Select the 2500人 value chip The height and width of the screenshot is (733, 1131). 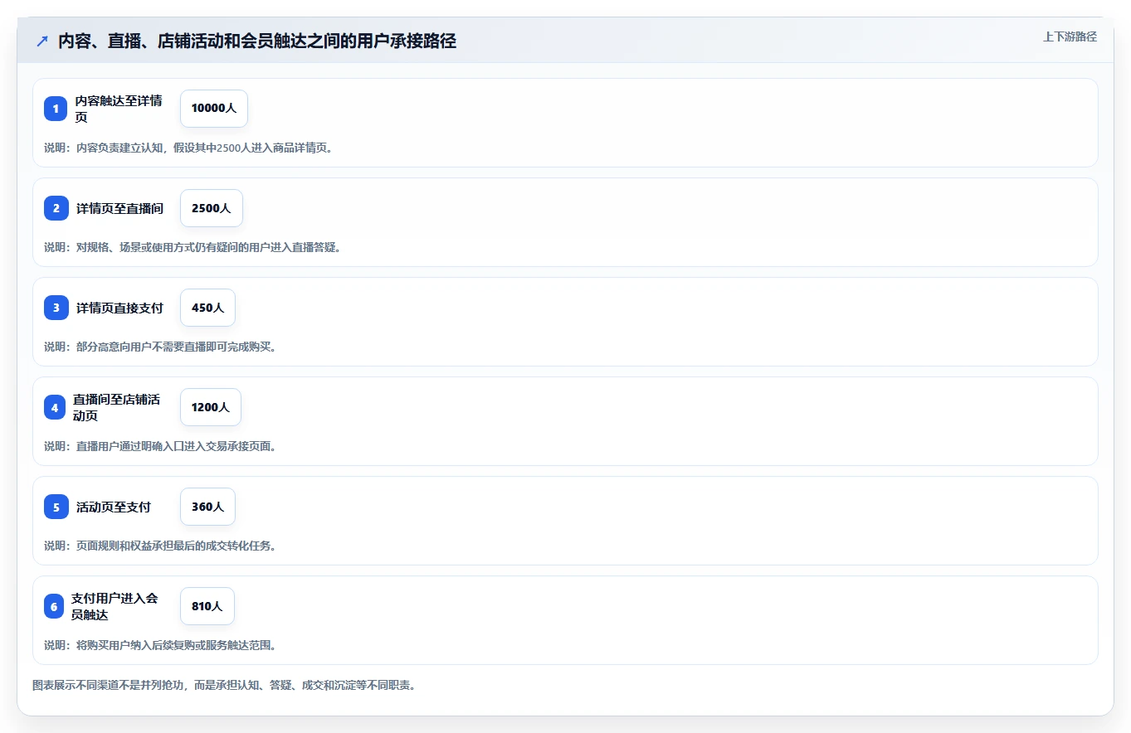click(212, 208)
